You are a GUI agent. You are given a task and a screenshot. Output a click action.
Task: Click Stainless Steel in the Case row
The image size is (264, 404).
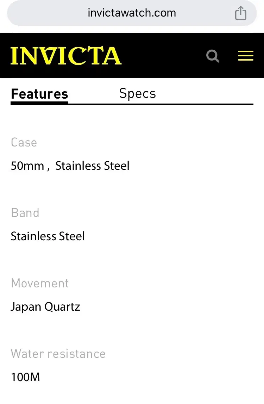(92, 166)
